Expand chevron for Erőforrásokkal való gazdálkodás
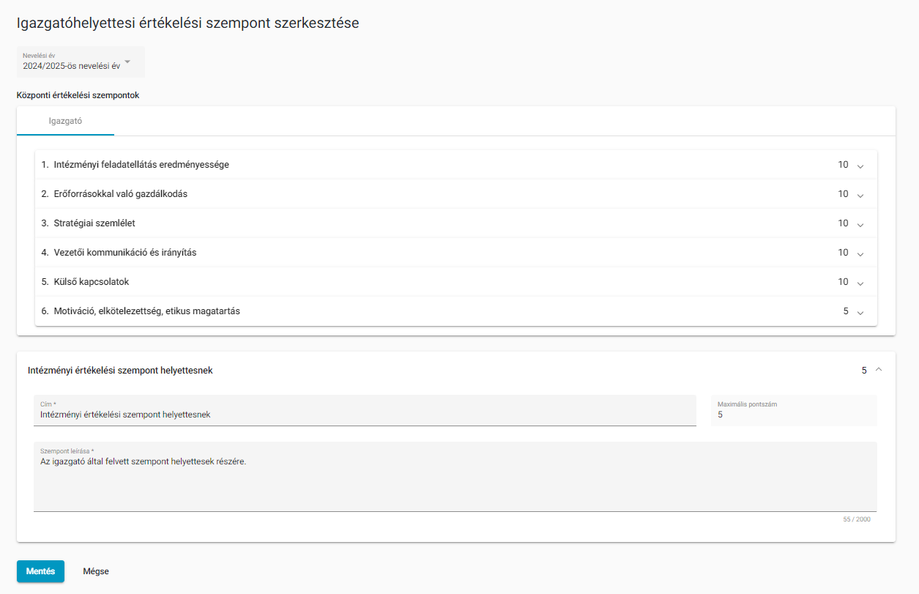919x594 pixels. [860, 195]
